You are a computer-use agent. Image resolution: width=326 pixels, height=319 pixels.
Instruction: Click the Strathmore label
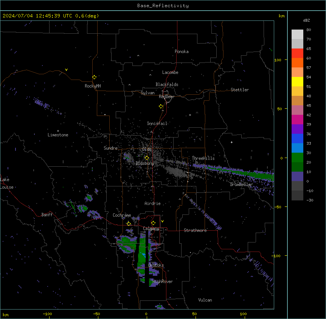coord(195,230)
